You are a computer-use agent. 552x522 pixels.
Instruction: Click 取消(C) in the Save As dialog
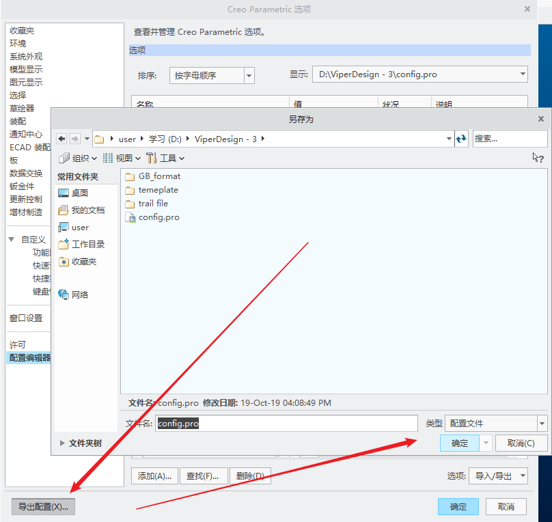coord(521,443)
